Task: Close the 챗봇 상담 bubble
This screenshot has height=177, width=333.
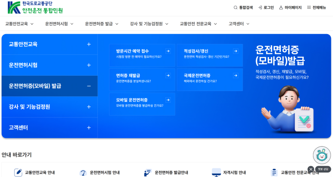Action: [311, 169]
